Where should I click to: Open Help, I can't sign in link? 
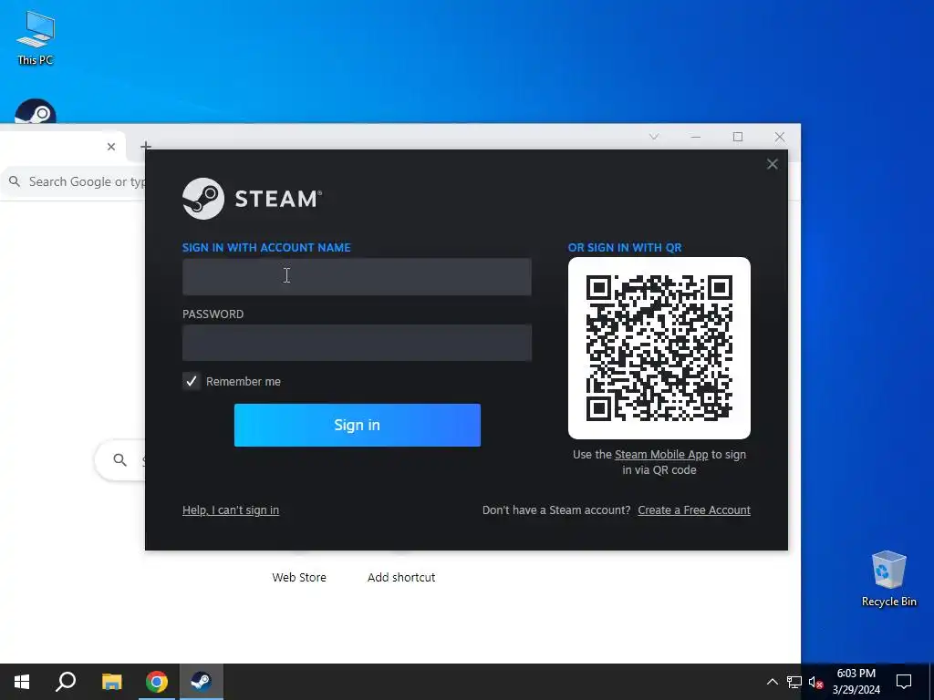231,510
